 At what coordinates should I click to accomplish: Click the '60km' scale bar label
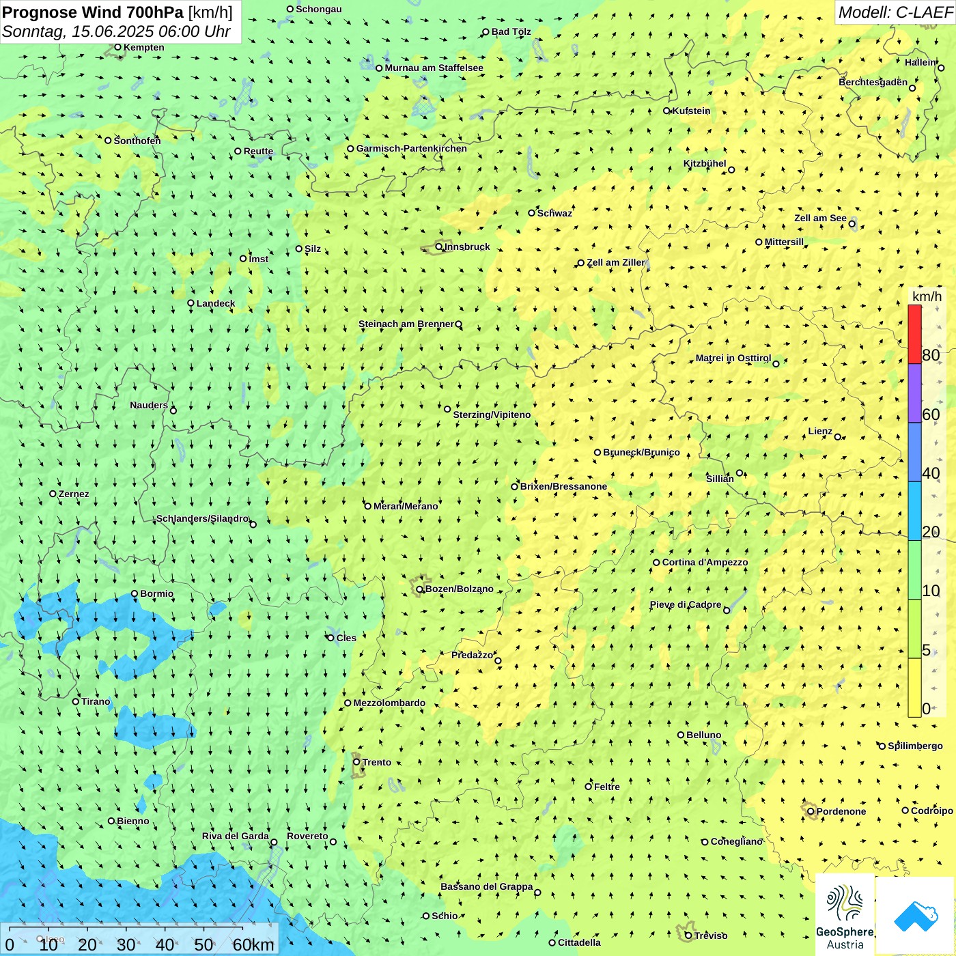click(253, 944)
